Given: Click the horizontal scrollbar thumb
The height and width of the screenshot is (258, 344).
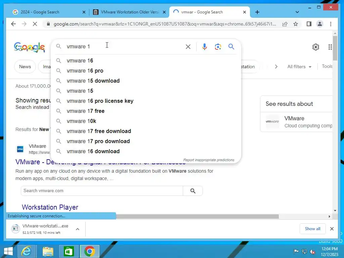Looking at the screenshot, I should point(197,217).
